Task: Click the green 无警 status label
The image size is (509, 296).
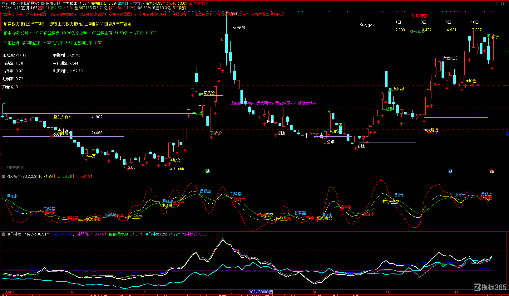Action: (x=417, y=32)
